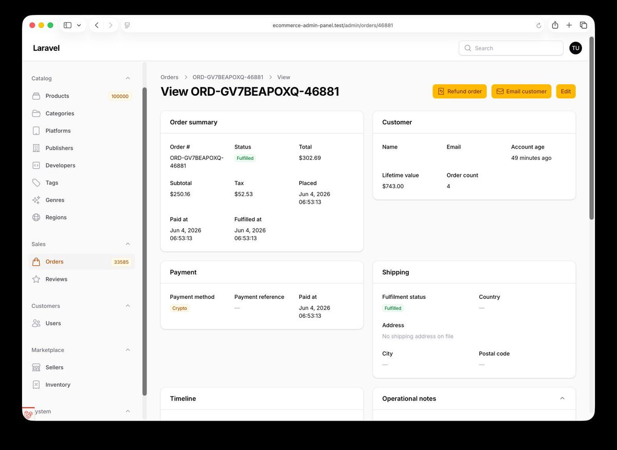Click the Orders 33585 count badge
Screen dimensions: 617x450
coord(121,262)
